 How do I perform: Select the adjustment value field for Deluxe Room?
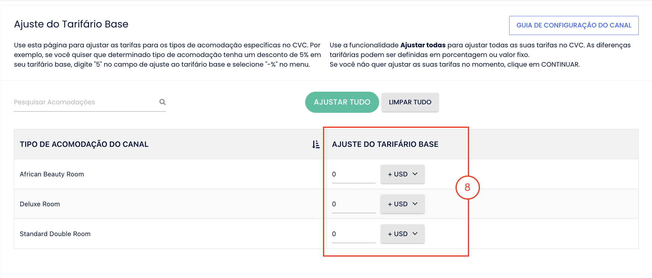point(353,204)
